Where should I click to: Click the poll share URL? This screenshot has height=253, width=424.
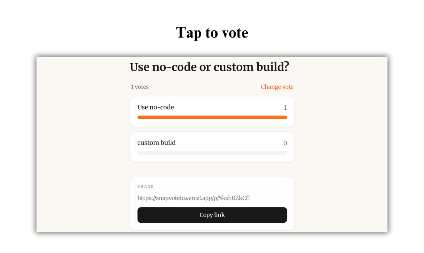pyautogui.click(x=193, y=198)
